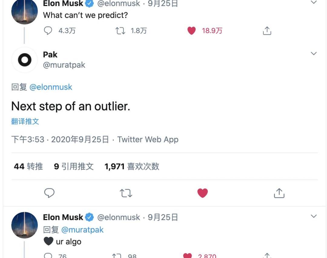The height and width of the screenshot is (258, 327).
Task: Reply to Pak's tweet with the comment icon
Action: pyautogui.click(x=49, y=193)
